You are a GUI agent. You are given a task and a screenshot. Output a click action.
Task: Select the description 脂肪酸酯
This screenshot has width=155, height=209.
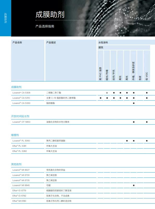pos(51,103)
